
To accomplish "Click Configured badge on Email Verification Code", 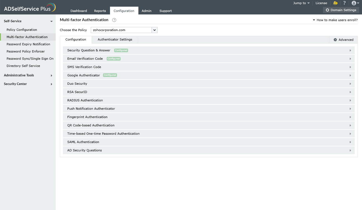I will (114, 59).
